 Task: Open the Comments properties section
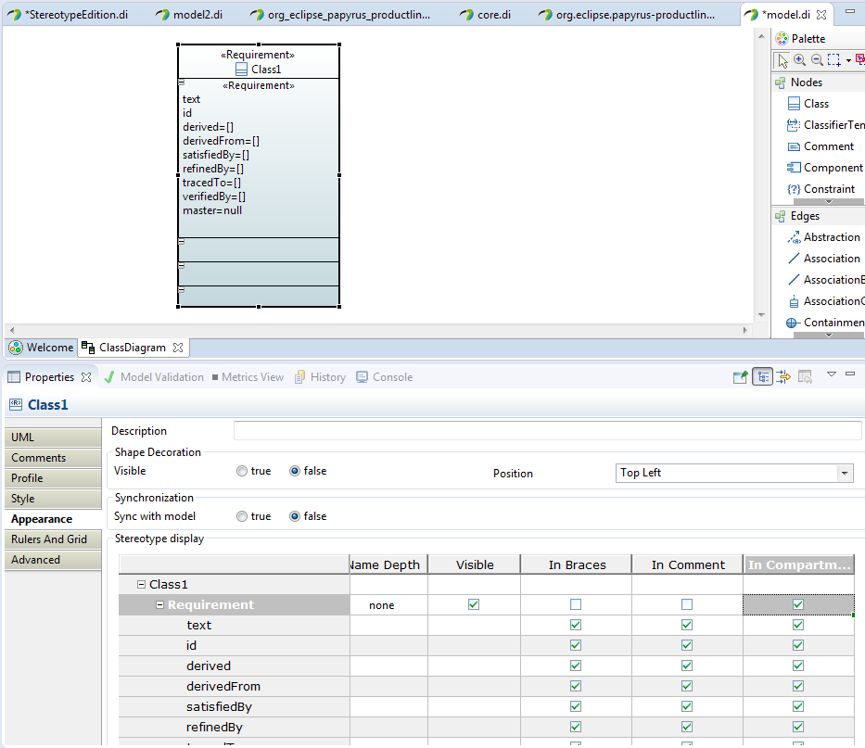pyautogui.click(x=53, y=458)
